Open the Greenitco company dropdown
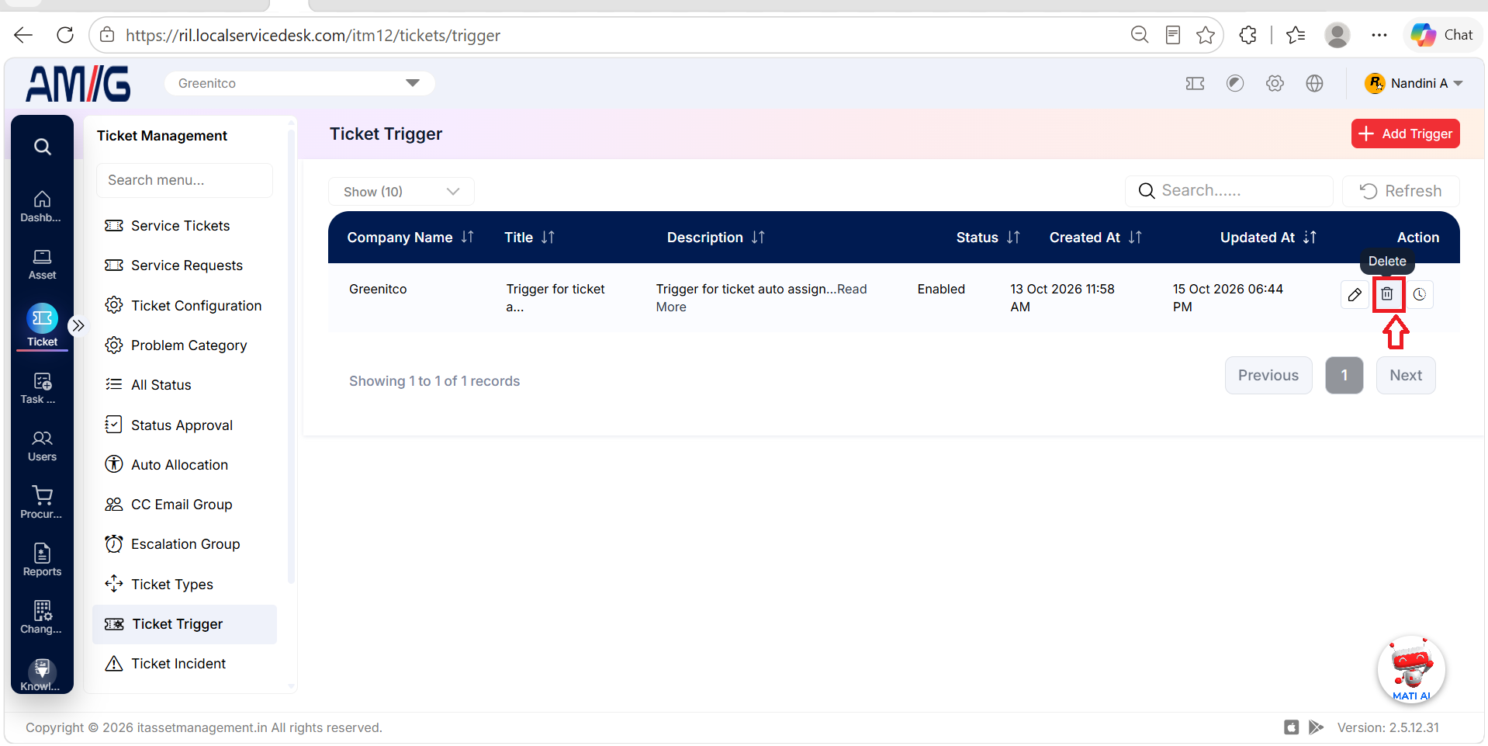Screen dimensions: 1488x746 point(299,83)
